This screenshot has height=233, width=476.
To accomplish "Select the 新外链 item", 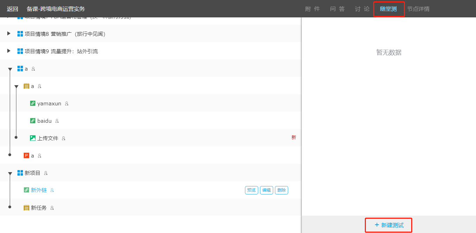I will [x=39, y=190].
